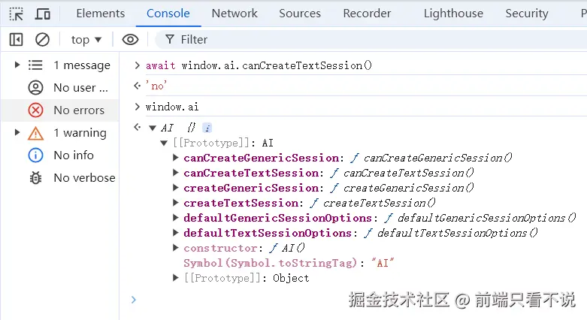
Task: Collapse the AI object tree
Action: point(153,128)
